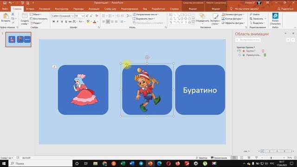Toggle bold (Ж) formatting
This screenshot has width=297, height=167.
54,22
